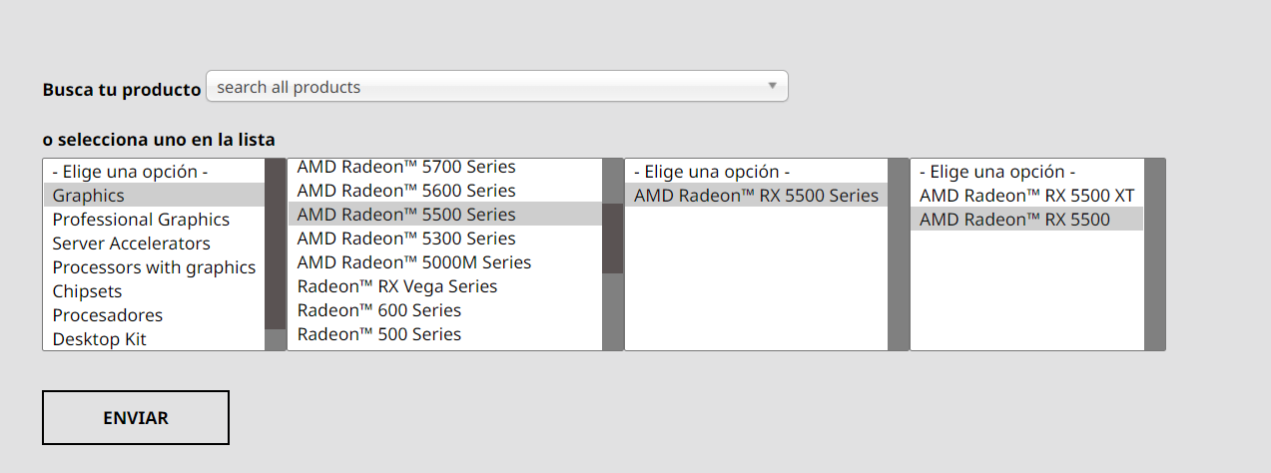This screenshot has height=473, width=1271.
Task: Choose Professional Graphics category
Action: click(x=141, y=220)
